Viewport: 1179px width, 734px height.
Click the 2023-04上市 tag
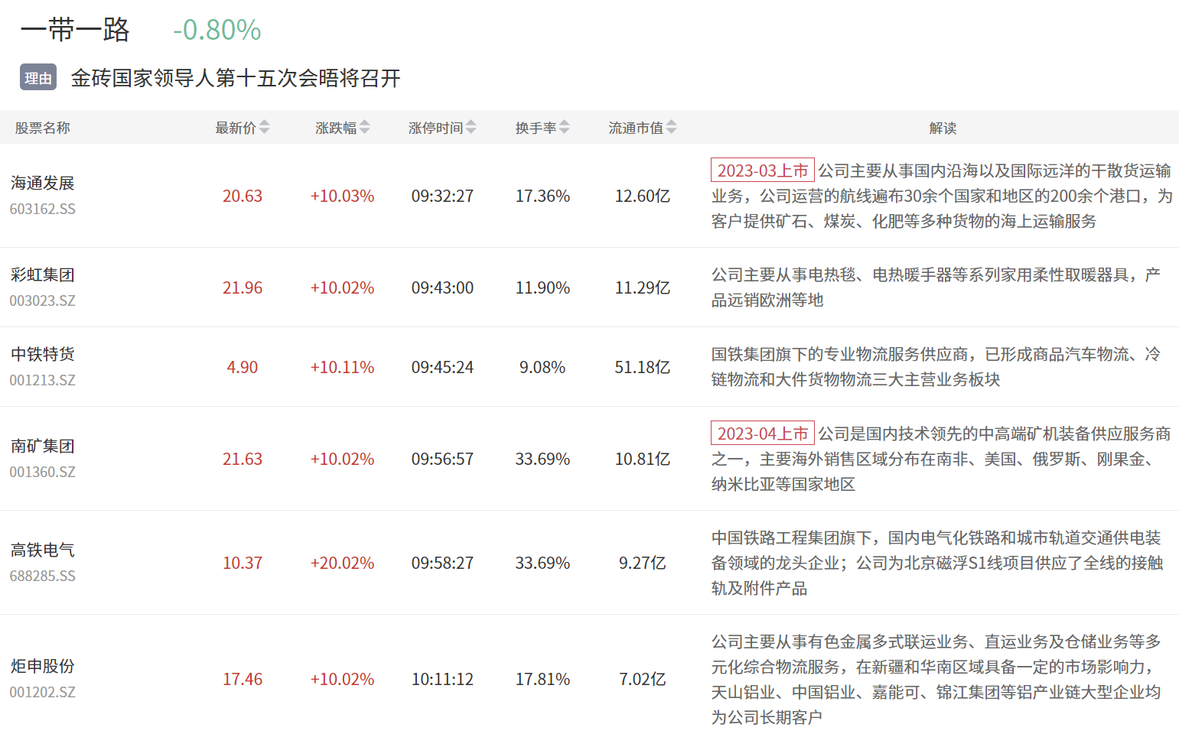click(763, 434)
